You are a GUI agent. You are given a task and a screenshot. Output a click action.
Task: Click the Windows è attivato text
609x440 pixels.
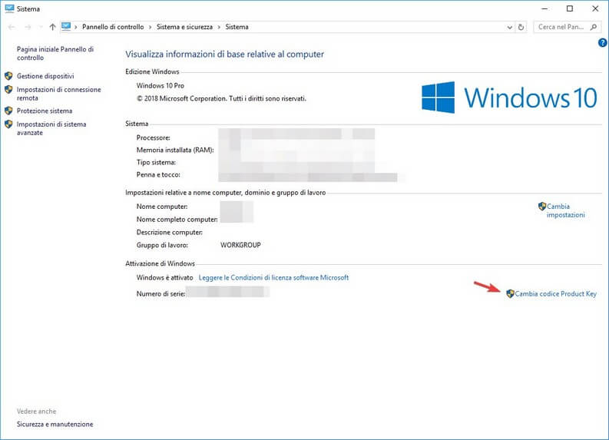pos(164,278)
